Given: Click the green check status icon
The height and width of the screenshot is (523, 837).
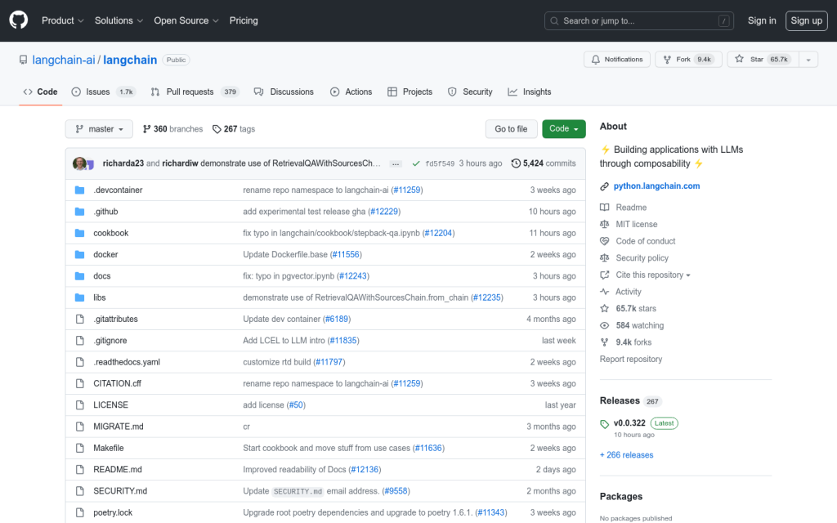Looking at the screenshot, I should coord(416,163).
